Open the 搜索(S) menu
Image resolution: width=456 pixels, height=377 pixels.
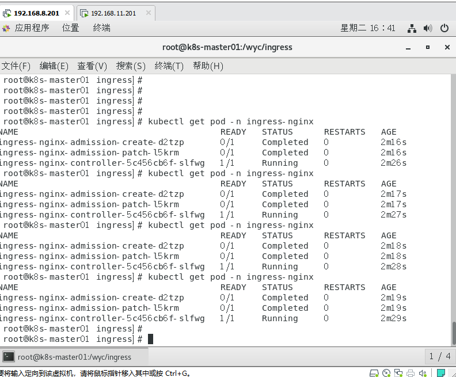click(131, 66)
